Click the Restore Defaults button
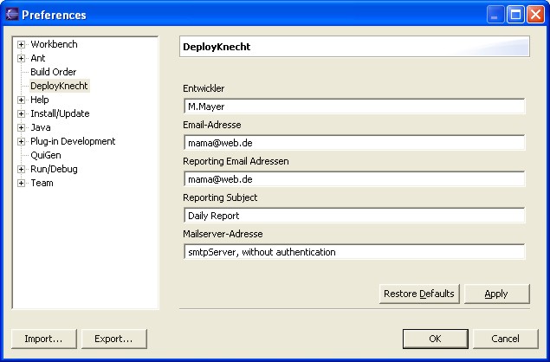550x362 pixels. [419, 294]
